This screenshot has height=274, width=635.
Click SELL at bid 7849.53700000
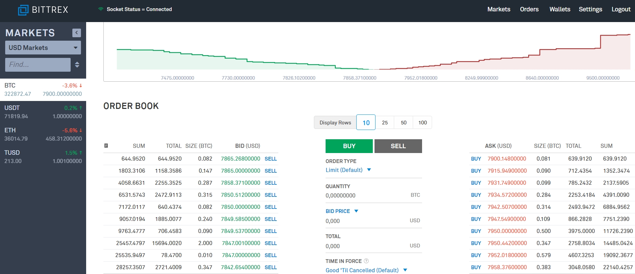(x=270, y=231)
